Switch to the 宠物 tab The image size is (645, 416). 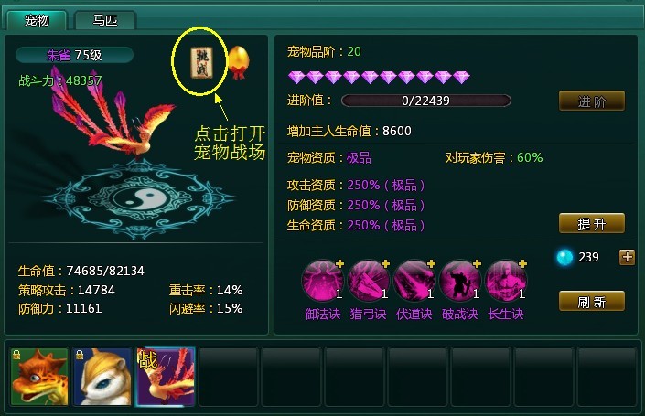[x=37, y=20]
